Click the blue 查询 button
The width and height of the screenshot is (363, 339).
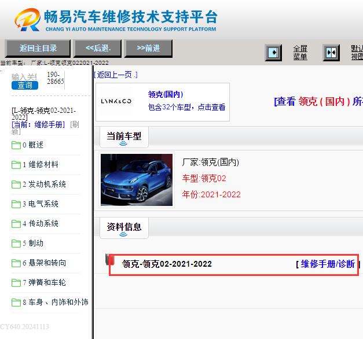coord(25,85)
